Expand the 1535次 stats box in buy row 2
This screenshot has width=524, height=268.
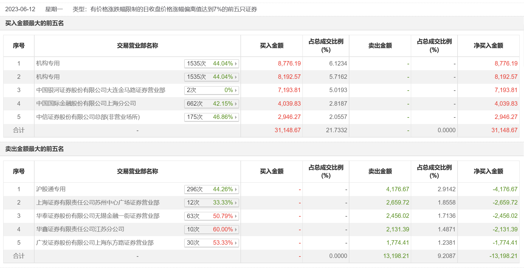[211, 77]
